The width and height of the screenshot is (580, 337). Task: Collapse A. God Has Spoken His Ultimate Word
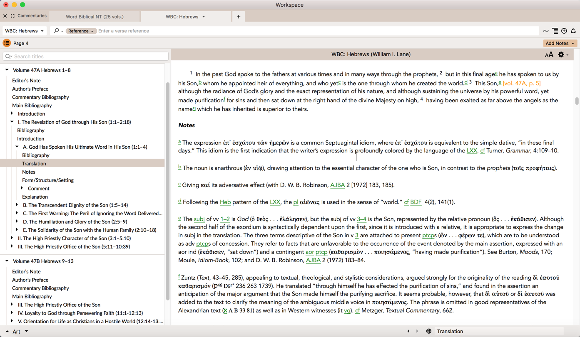(17, 147)
